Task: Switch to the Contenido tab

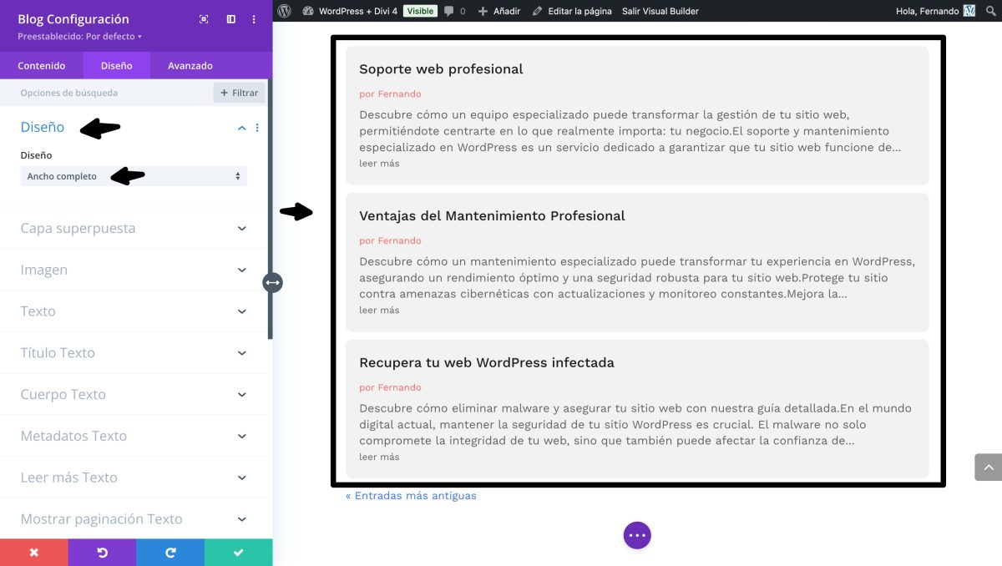Action: (x=42, y=65)
